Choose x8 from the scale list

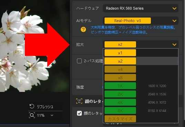[x=120, y=77]
